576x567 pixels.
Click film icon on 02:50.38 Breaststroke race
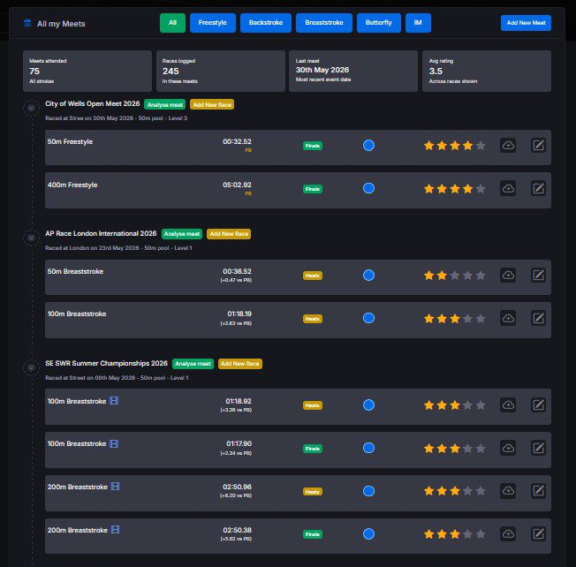[115, 530]
